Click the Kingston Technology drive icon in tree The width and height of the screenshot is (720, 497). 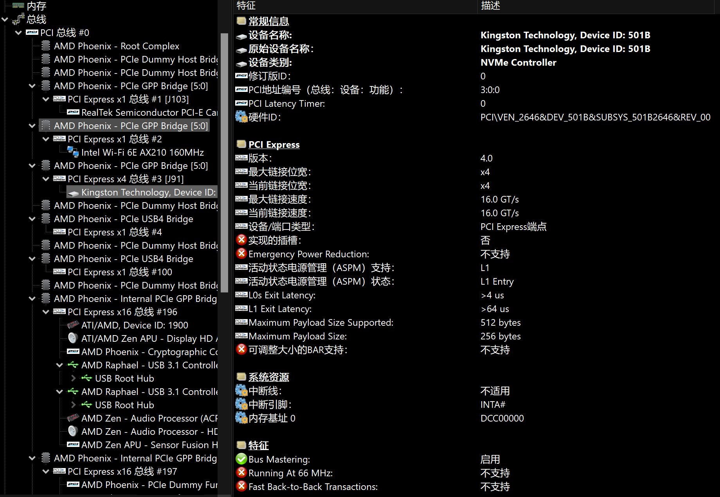(x=73, y=193)
